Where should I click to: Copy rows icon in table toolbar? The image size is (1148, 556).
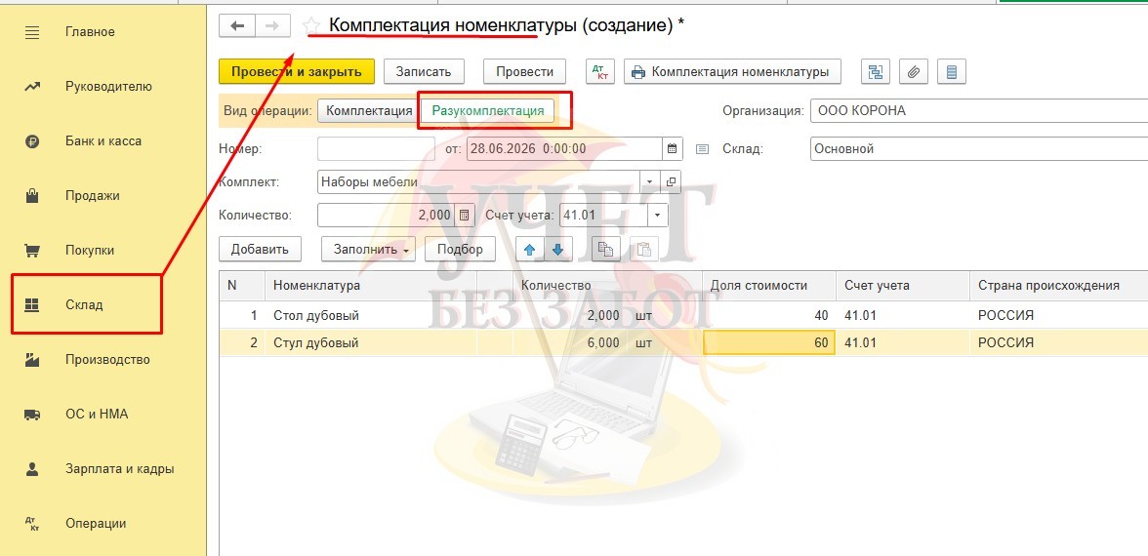pos(605,249)
